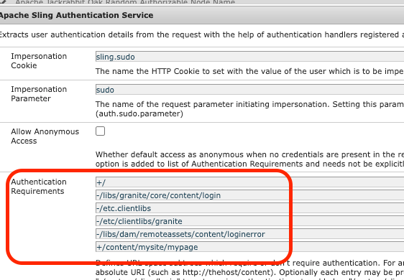This screenshot has height=280, width=404.
Task: Click the authentication requirement field containing +/
Action: pos(249,182)
